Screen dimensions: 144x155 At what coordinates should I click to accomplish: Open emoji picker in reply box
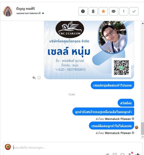point(122,154)
